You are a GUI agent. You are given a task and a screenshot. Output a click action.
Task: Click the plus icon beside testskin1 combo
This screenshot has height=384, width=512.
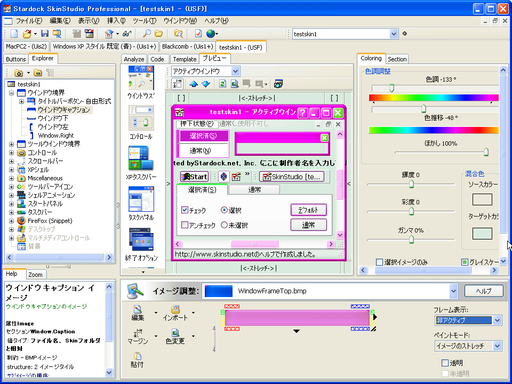[405, 33]
